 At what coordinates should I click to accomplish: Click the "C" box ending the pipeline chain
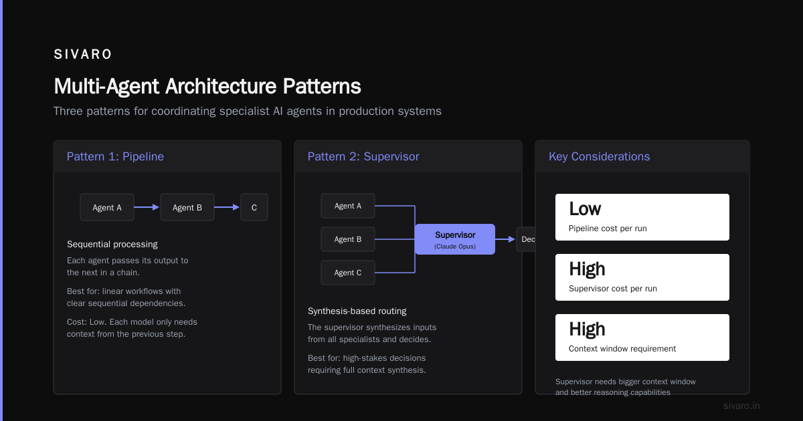pos(254,207)
